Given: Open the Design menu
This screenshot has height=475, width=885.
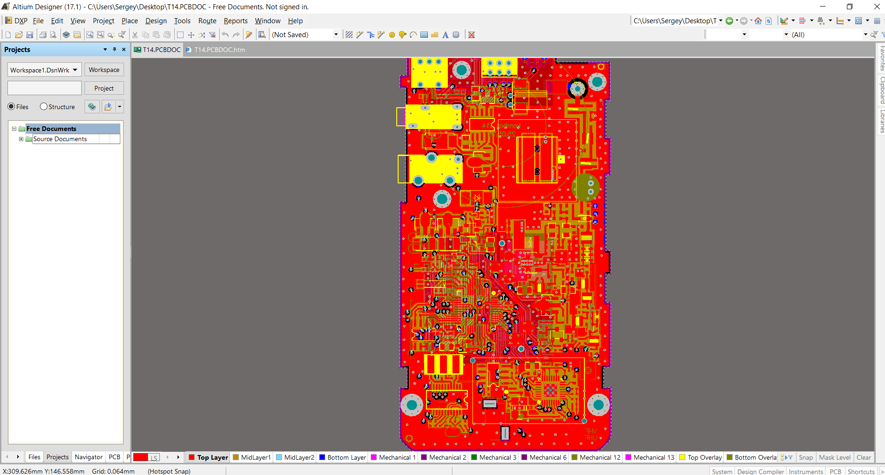Looking at the screenshot, I should (156, 21).
